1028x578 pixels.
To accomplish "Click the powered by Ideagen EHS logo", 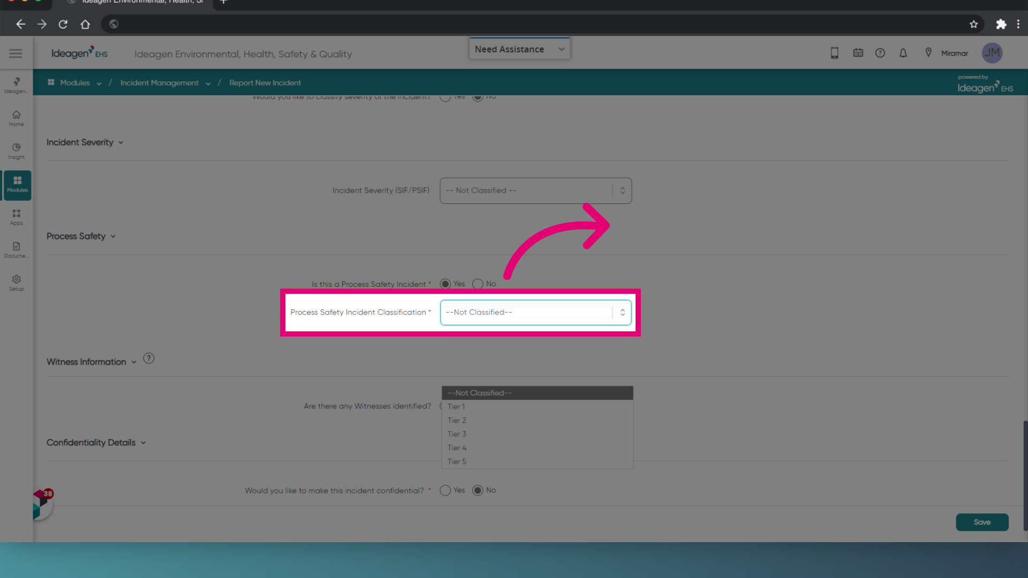I will 985,84.
